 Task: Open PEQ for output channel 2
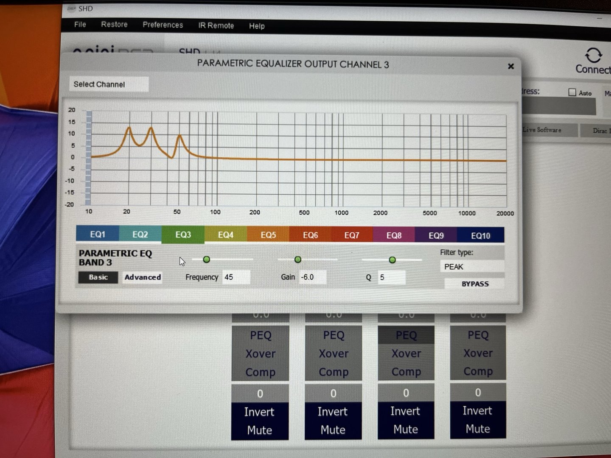pos(334,335)
